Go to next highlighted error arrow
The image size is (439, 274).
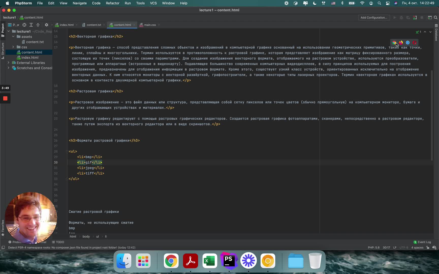point(430,32)
